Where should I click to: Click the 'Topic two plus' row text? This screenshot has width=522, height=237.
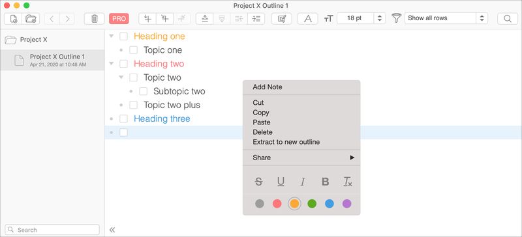(x=172, y=105)
